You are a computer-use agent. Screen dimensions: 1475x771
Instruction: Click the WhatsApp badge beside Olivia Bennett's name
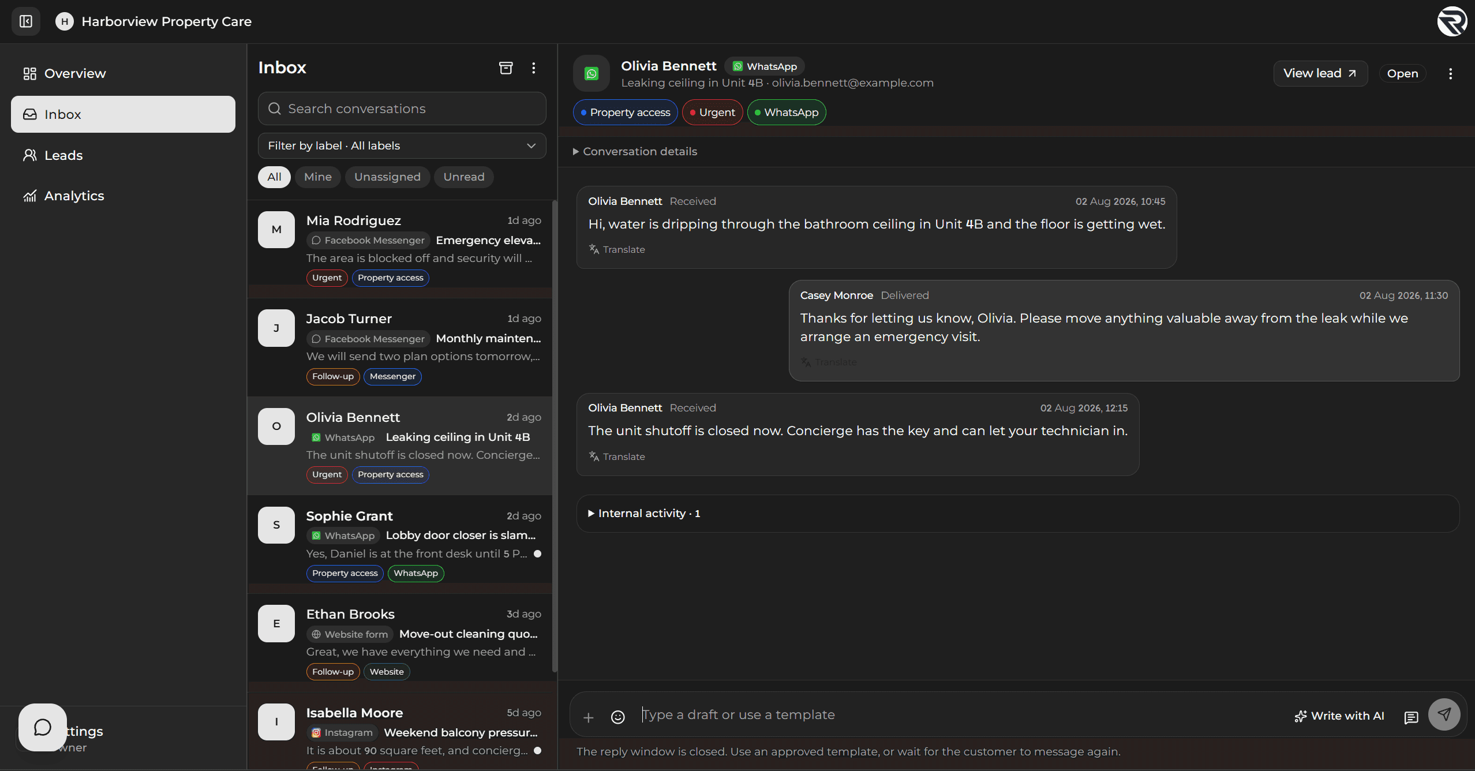765,66
